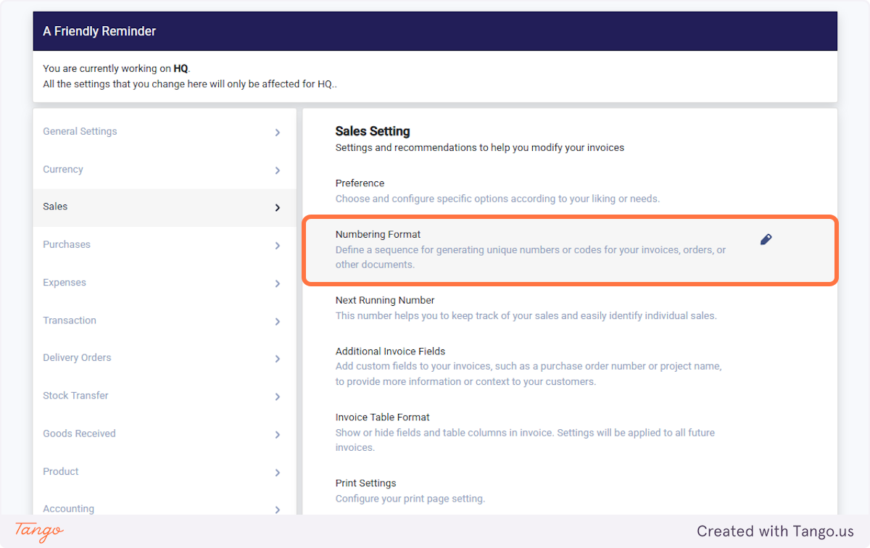
Task: Expand the Purchases chevron arrow
Action: click(x=278, y=246)
